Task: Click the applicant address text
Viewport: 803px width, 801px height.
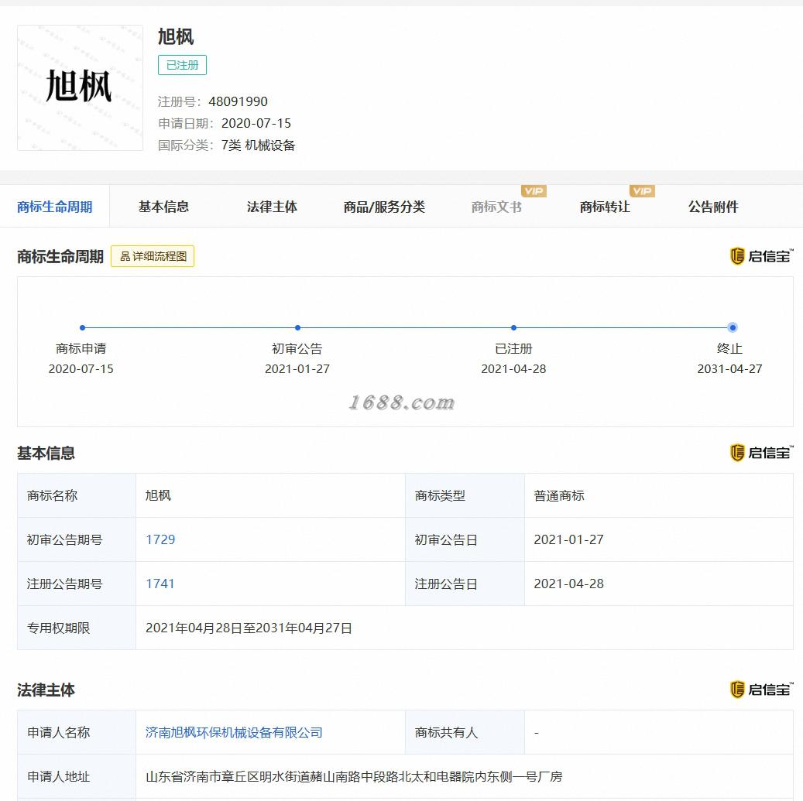Action: pyautogui.click(x=354, y=776)
